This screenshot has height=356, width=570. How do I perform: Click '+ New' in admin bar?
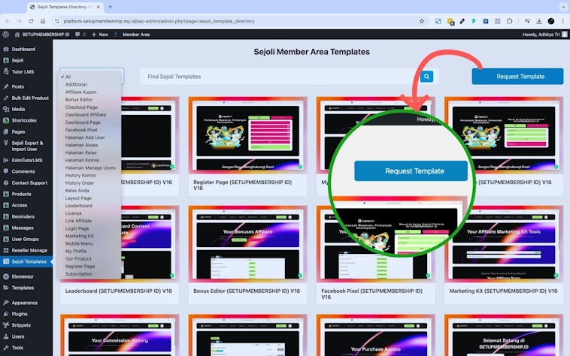pos(99,34)
